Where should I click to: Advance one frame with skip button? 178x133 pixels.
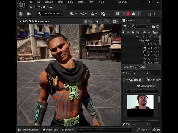pos(123,14)
